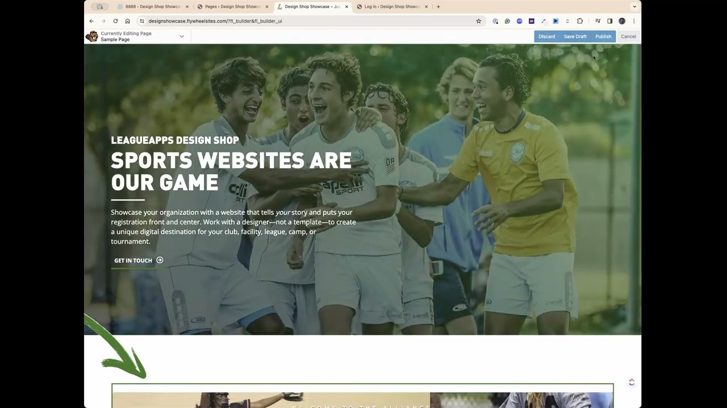Open the blue arrow extension icon

point(555,21)
